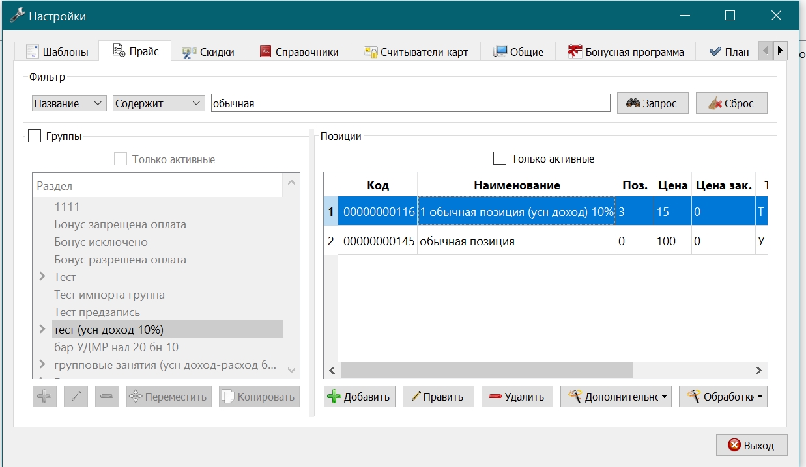Switch to the Скидки tab
This screenshot has width=806, height=467.
click(209, 52)
